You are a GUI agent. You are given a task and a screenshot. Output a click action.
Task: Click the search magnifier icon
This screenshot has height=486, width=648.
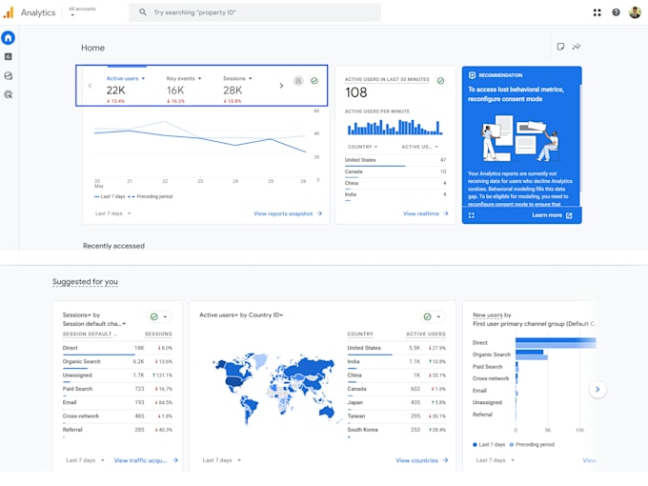pos(143,12)
